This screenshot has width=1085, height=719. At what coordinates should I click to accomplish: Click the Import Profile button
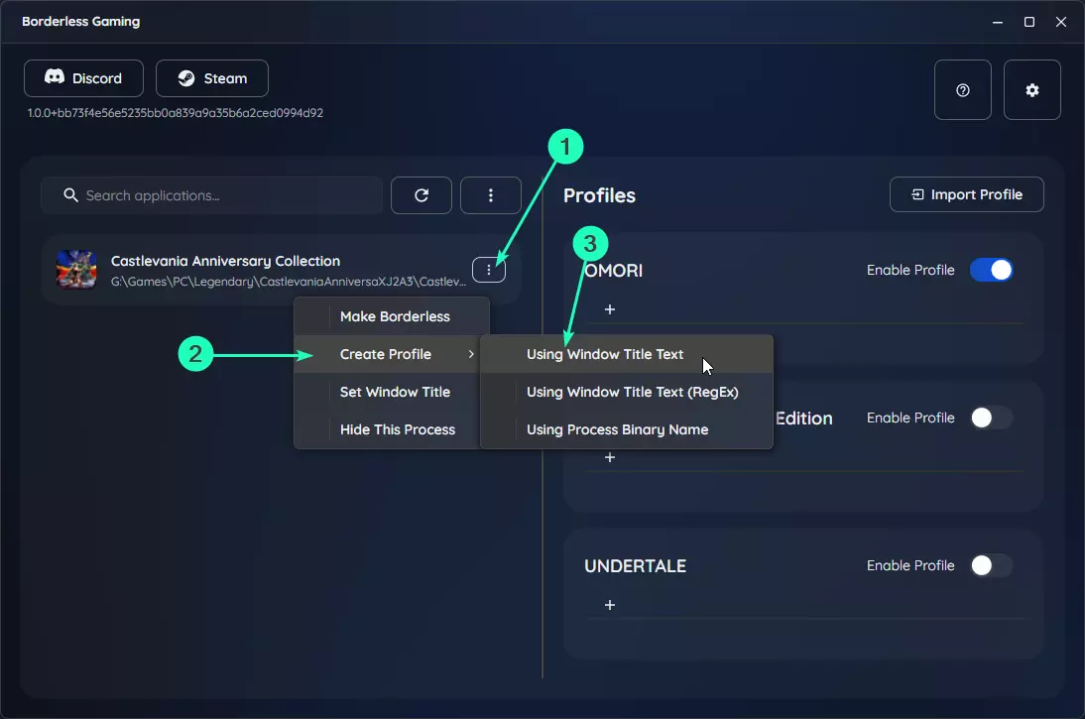[967, 194]
